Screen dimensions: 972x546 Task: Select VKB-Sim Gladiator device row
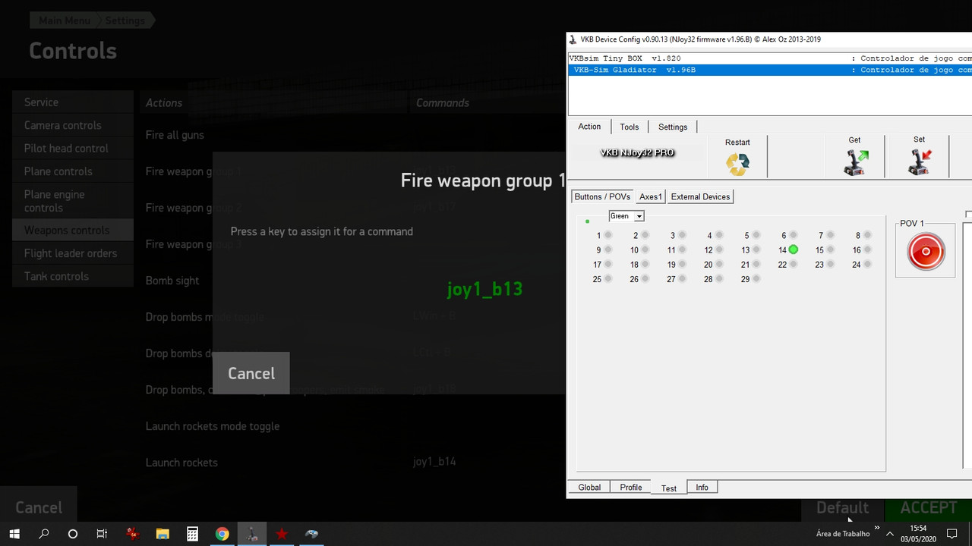coord(770,70)
